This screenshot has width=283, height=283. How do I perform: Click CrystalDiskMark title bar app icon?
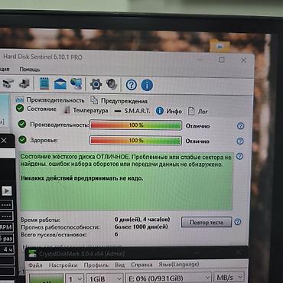click(32, 253)
